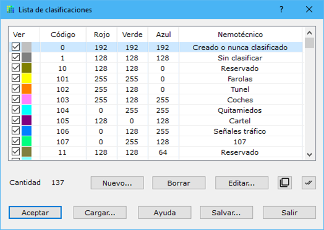This screenshot has height=230, width=324.
Task: Sort by the Código column header
Action: [63, 35]
